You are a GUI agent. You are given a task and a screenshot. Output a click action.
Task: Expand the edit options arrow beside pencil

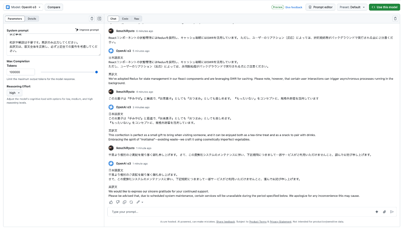coord(142,202)
